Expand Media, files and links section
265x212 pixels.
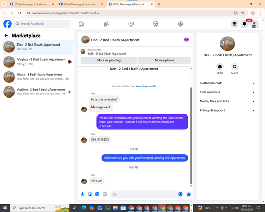[227, 101]
